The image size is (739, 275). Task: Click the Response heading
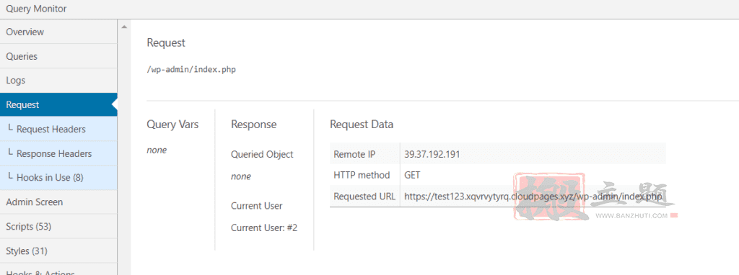coord(253,125)
